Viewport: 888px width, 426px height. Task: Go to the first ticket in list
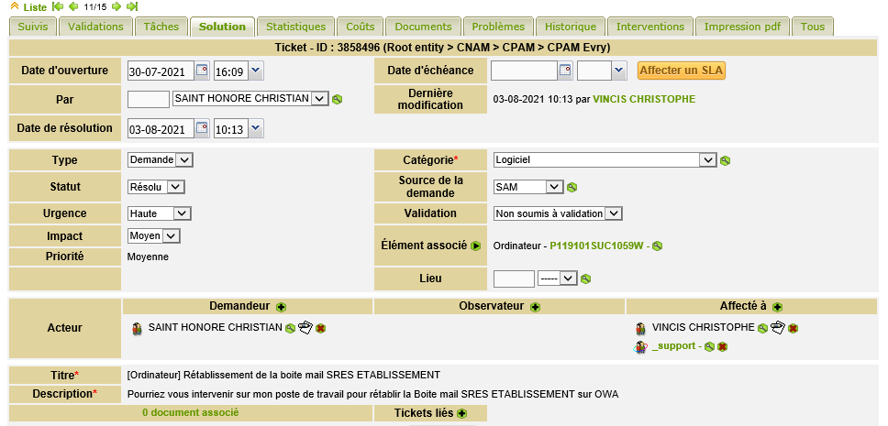click(x=58, y=6)
